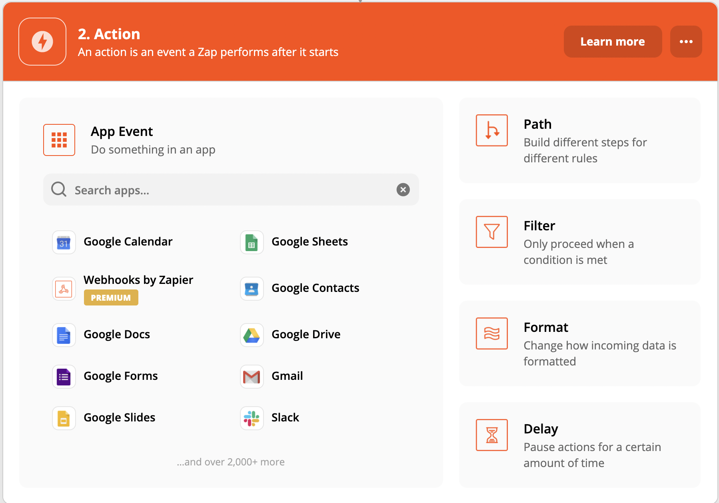Click '...and over 2,000+ more' text

pos(231,462)
